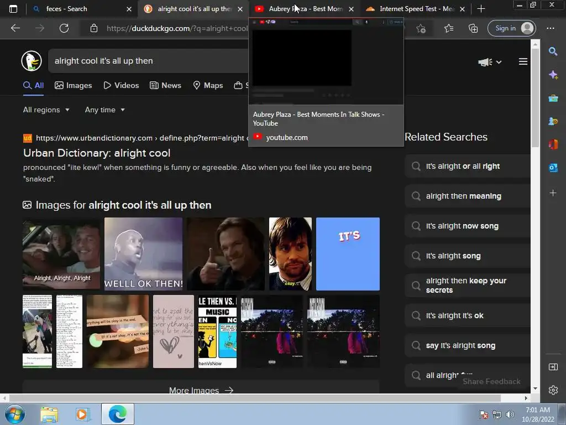Click Sign in button

coord(511,28)
